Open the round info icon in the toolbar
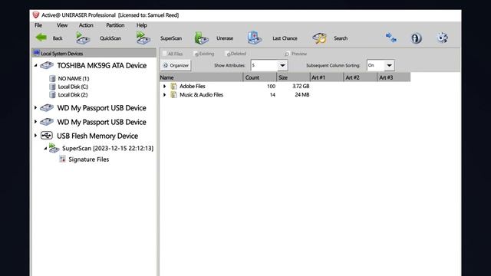The width and height of the screenshot is (491, 276). point(416,38)
